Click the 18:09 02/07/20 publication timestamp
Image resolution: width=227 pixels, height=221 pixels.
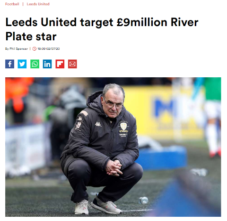point(49,49)
